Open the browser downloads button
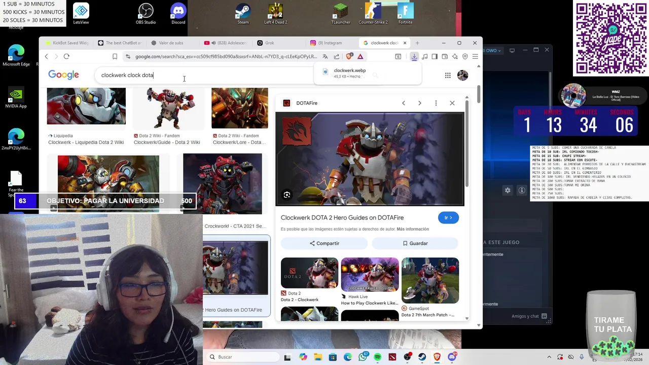 click(x=414, y=56)
